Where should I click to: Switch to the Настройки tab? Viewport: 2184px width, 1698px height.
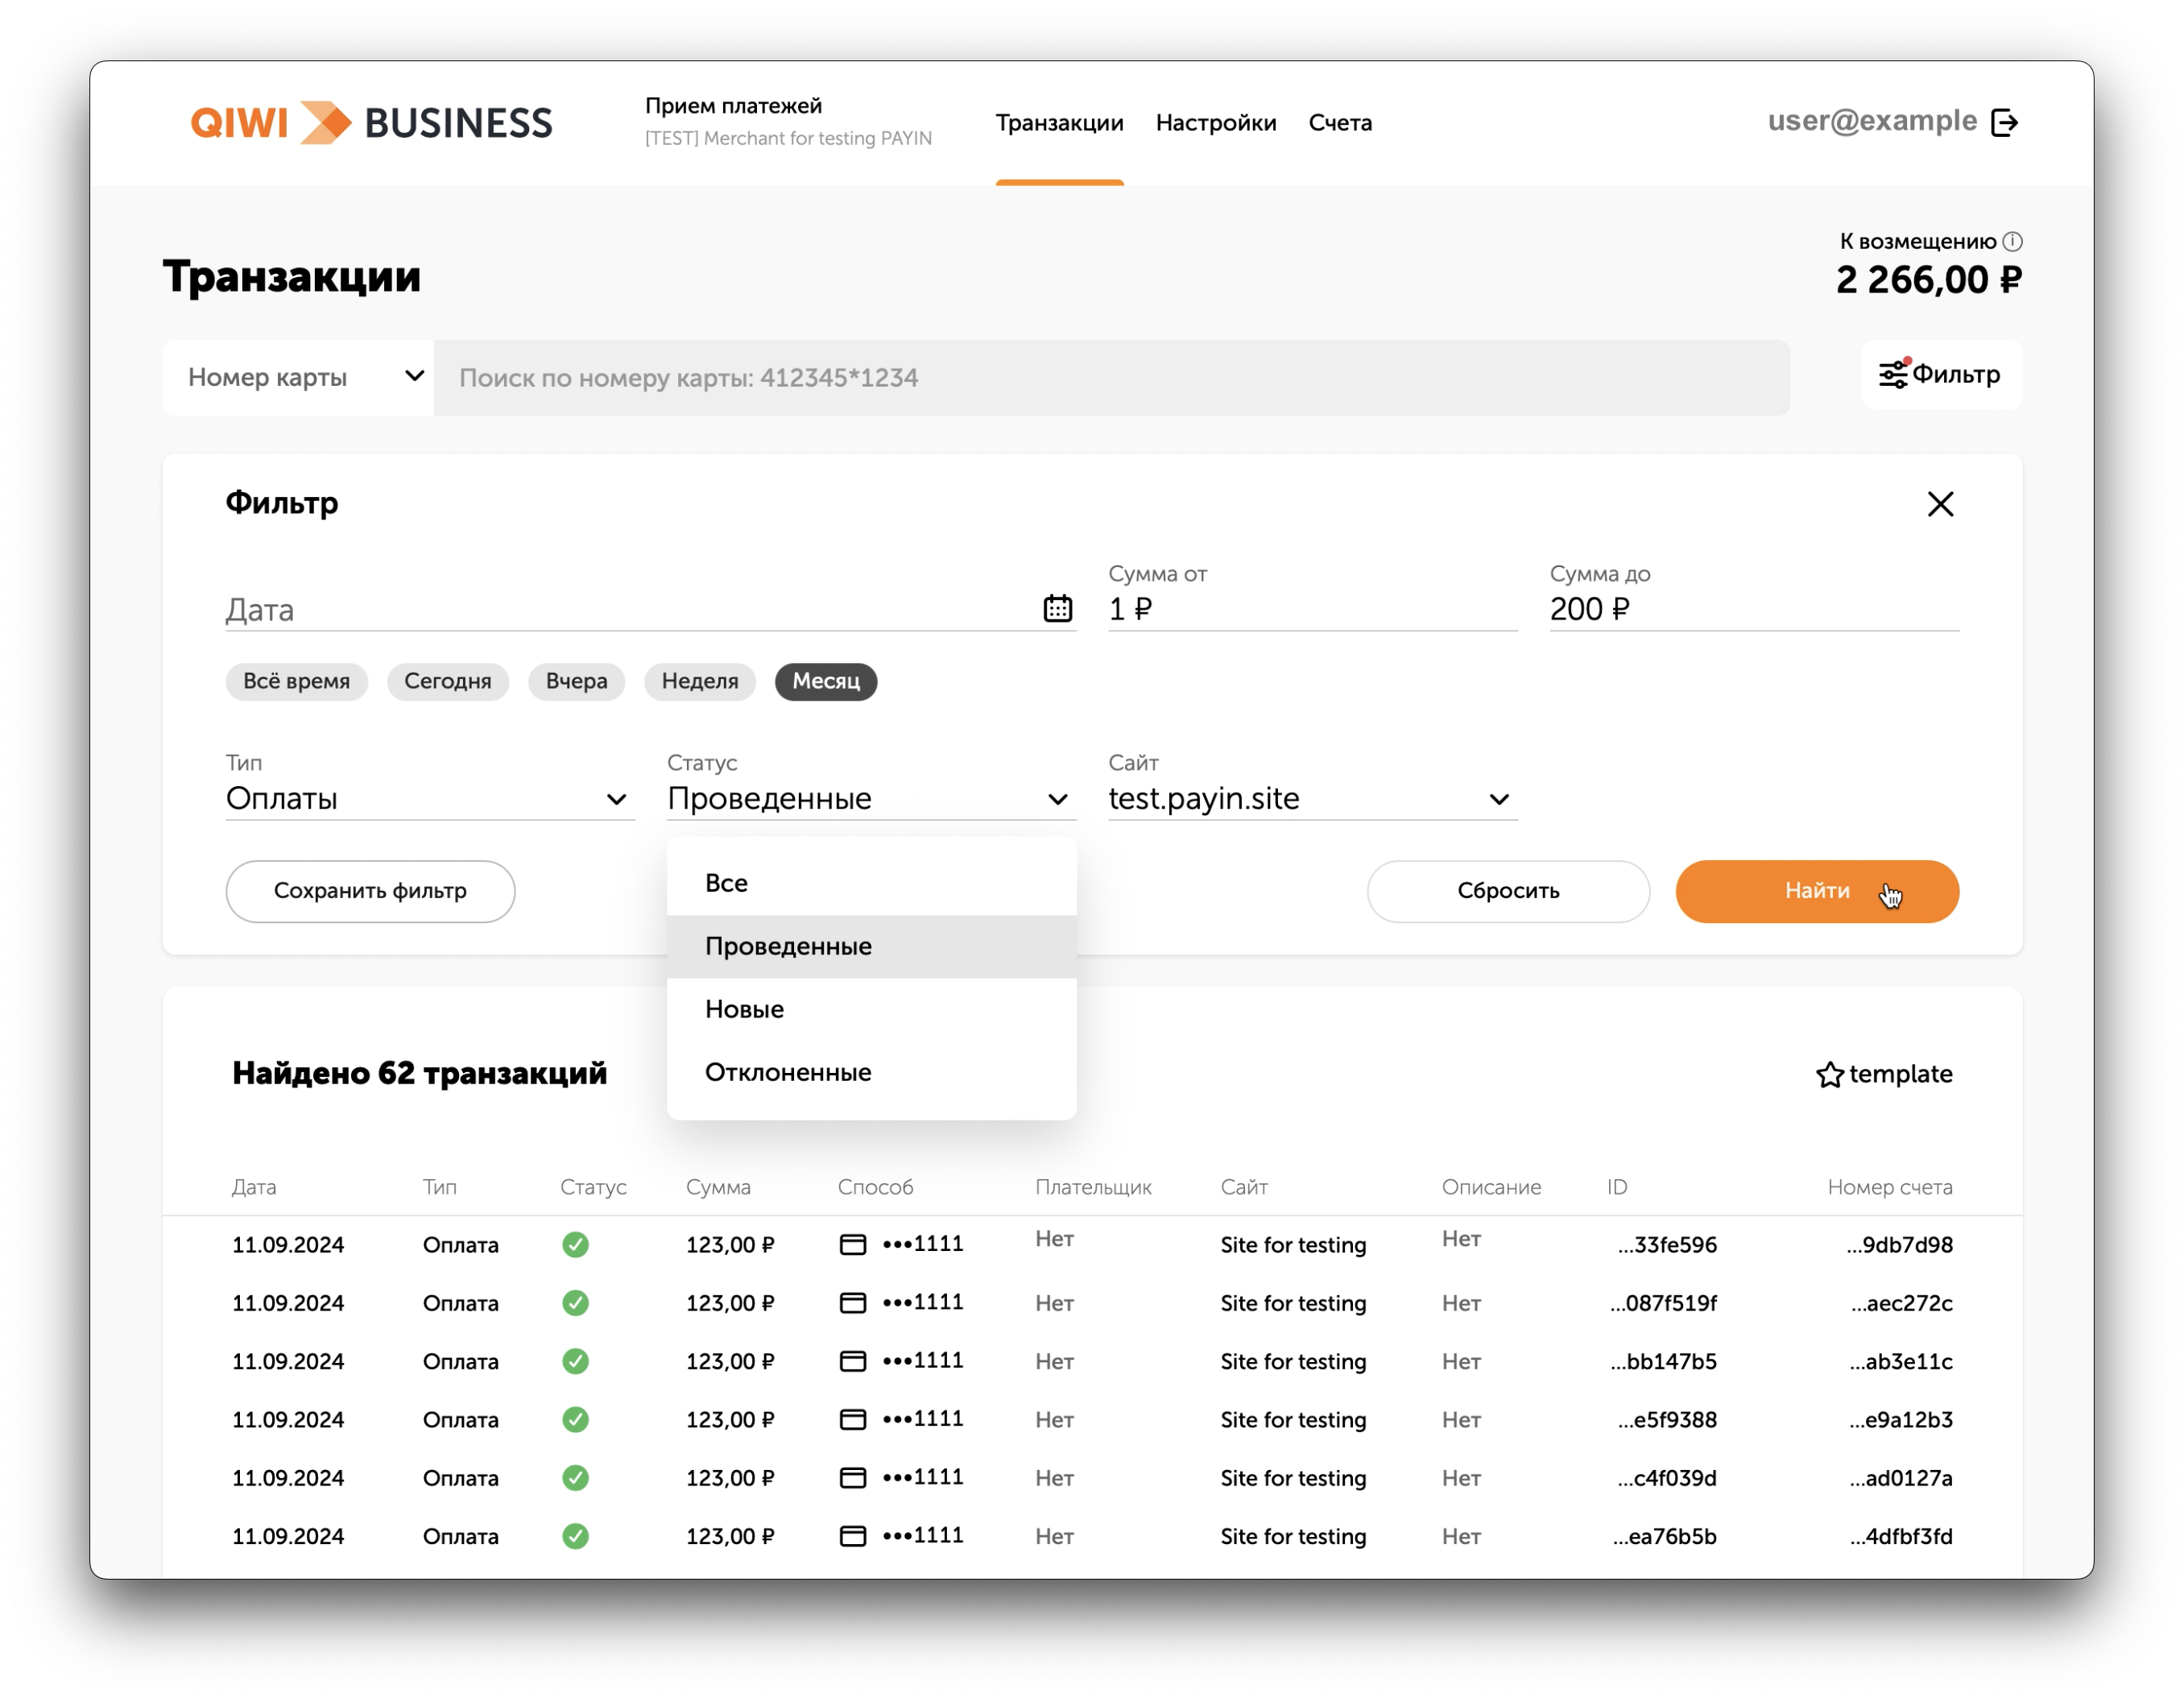(1215, 123)
